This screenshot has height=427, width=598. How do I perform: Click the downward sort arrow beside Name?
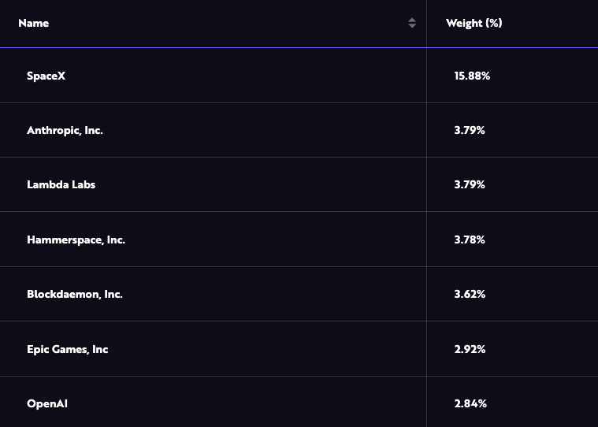coord(412,27)
